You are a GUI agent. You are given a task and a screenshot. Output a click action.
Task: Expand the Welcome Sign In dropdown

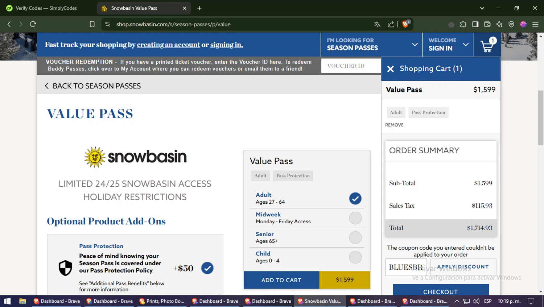(448, 45)
